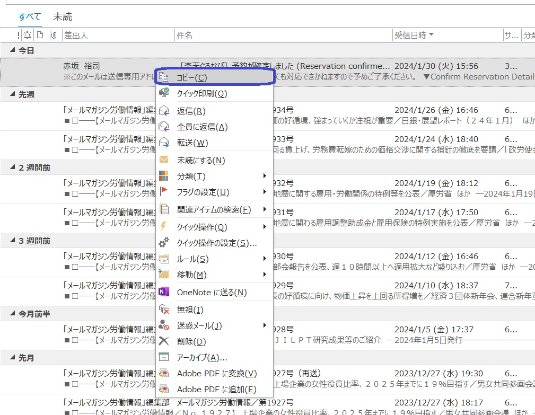The height and width of the screenshot is (415, 535).
Task: Select 転送(W) menu entry
Action: 215,143
